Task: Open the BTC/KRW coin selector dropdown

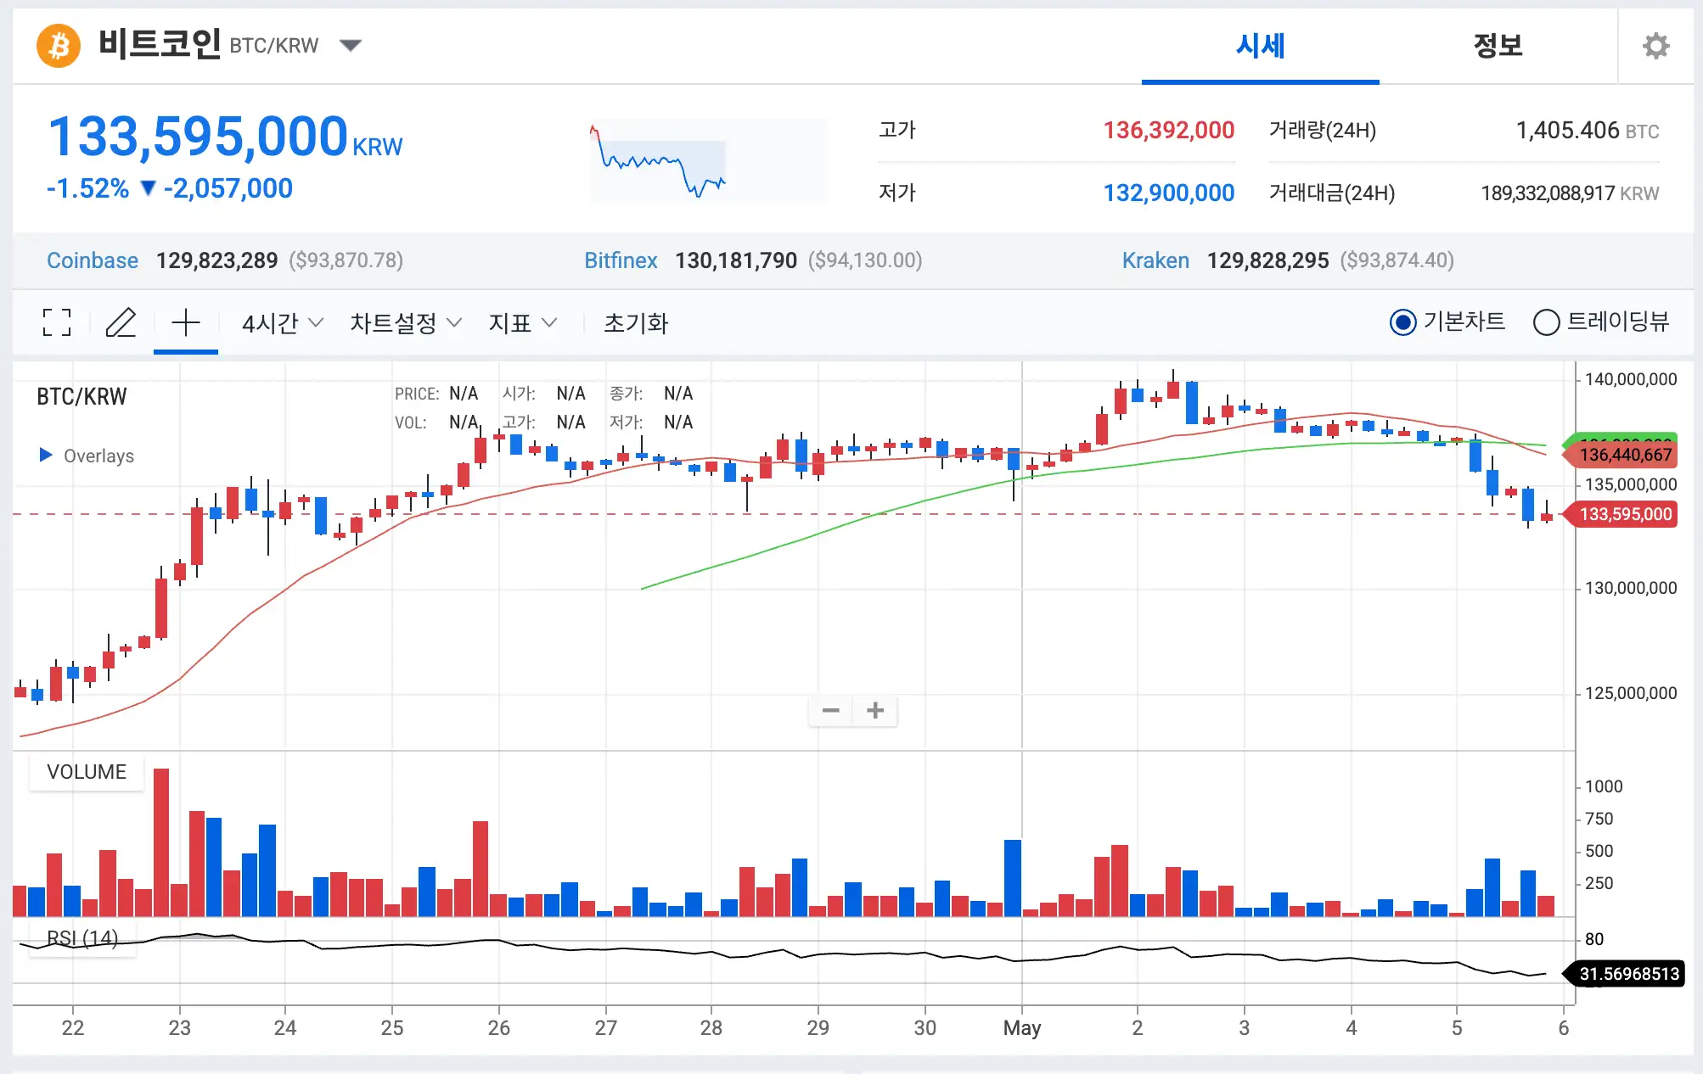Action: [350, 45]
